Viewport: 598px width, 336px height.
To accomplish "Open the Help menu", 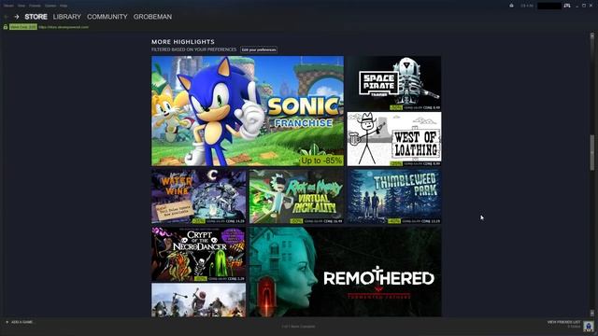I will [x=64, y=6].
